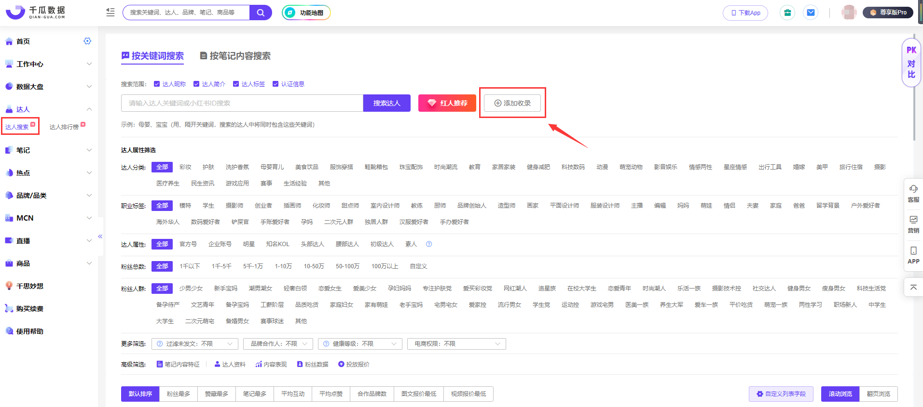Viewport: 923px width, 407px height.
Task: Open the 电商权限 dropdown
Action: pyautogui.click(x=456, y=344)
